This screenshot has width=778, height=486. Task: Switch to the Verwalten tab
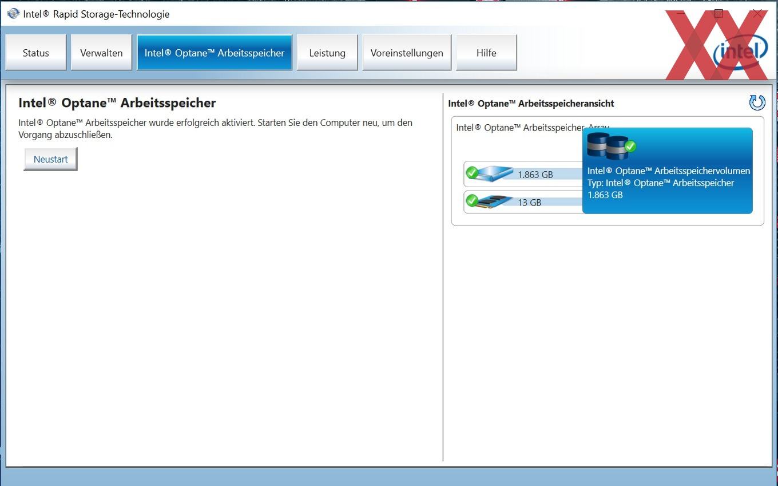pos(101,53)
